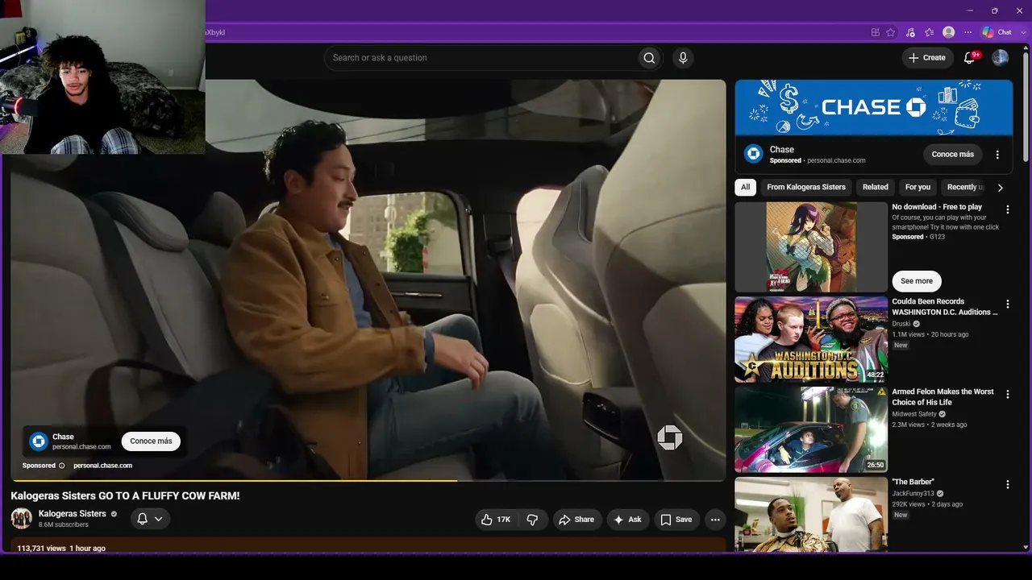Open the browser media control icon
The height and width of the screenshot is (580, 1032).
pos(910,32)
